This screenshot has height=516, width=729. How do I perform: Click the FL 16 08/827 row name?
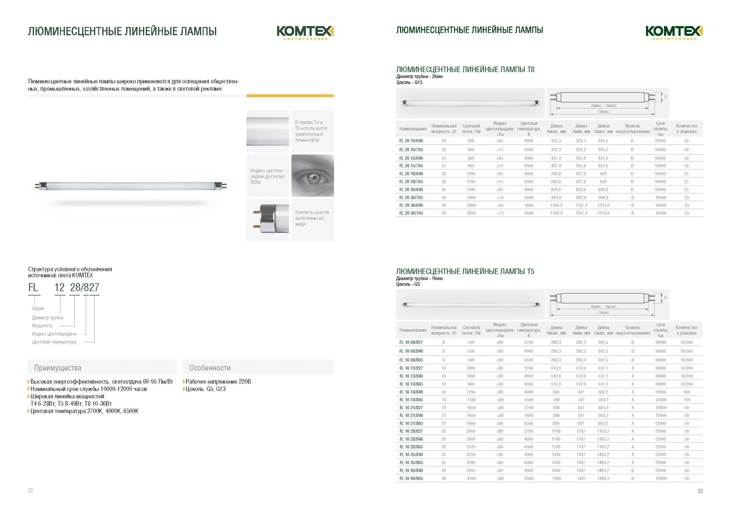[411, 342]
